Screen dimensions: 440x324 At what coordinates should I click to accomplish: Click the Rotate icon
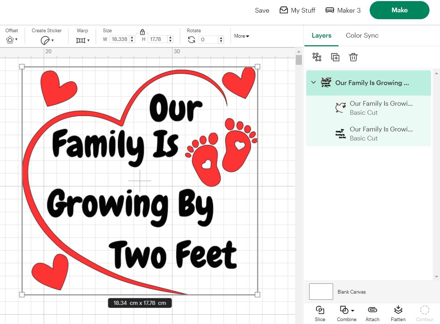coord(192,39)
